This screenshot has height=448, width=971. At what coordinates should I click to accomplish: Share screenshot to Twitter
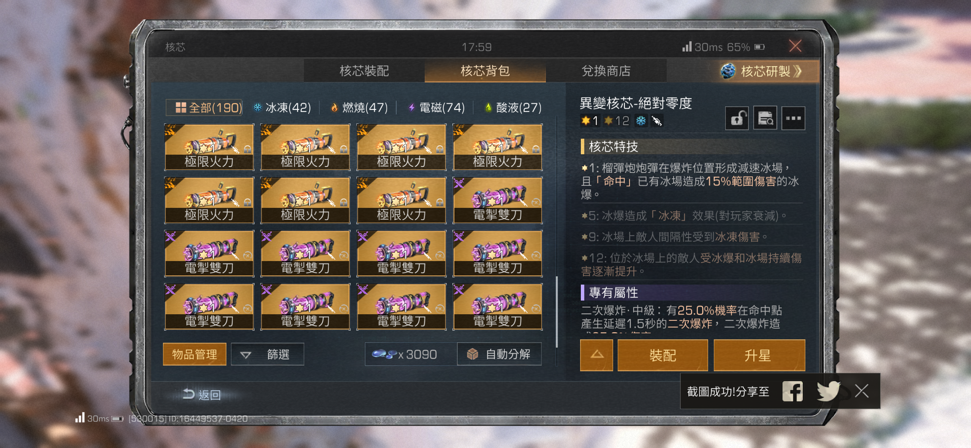(829, 391)
